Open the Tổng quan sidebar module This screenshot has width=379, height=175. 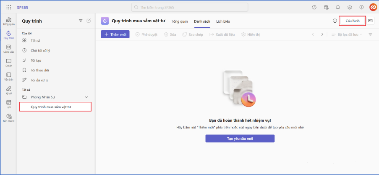(x=9, y=21)
